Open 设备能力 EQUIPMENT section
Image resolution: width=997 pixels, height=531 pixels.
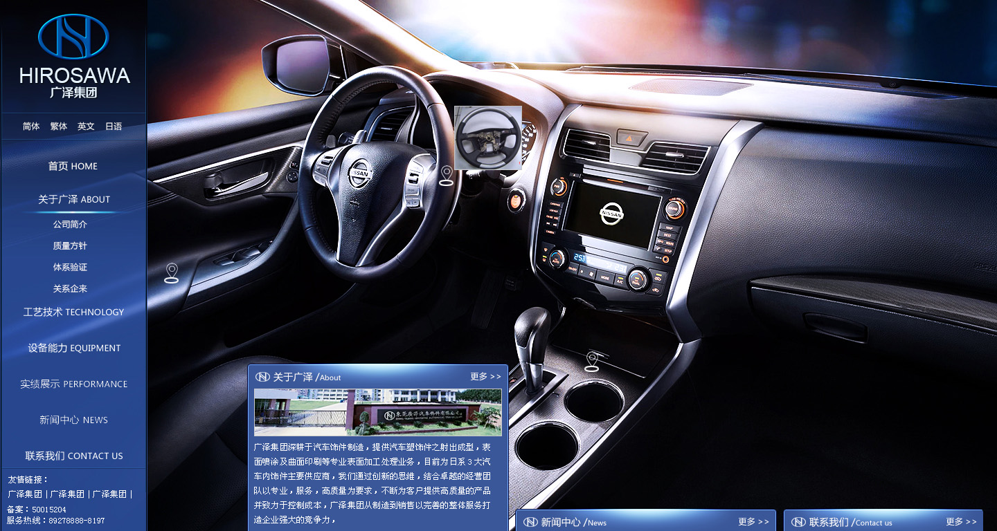tap(74, 348)
